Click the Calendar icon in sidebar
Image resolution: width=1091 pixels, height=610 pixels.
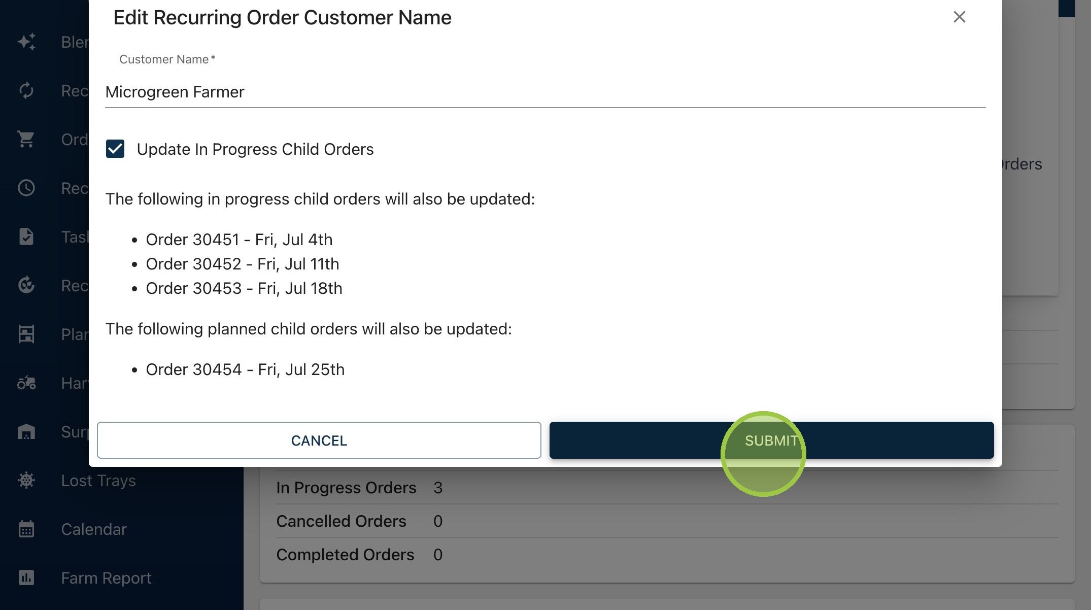pos(26,529)
